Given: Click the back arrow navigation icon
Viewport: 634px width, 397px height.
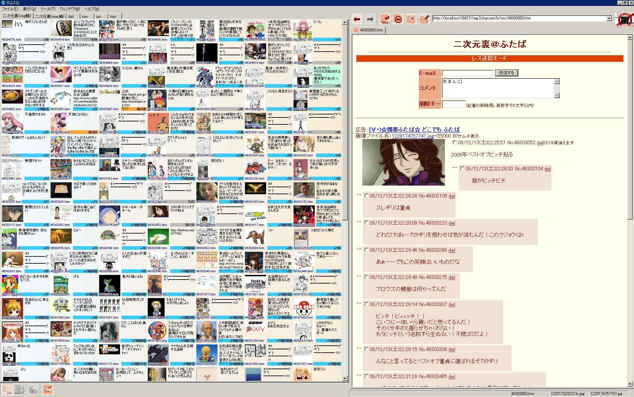Looking at the screenshot, I should pos(357,19).
